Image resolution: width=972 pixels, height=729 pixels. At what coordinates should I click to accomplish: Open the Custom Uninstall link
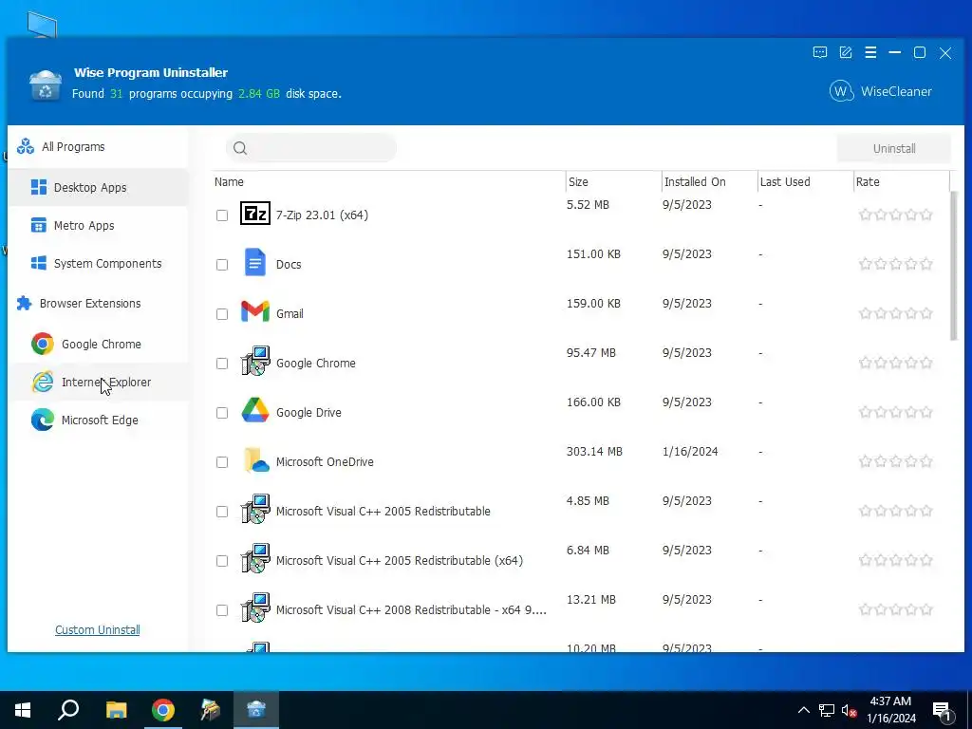coord(98,630)
